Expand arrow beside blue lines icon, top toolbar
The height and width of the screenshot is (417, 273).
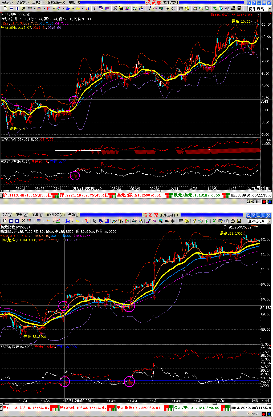tap(44, 9)
